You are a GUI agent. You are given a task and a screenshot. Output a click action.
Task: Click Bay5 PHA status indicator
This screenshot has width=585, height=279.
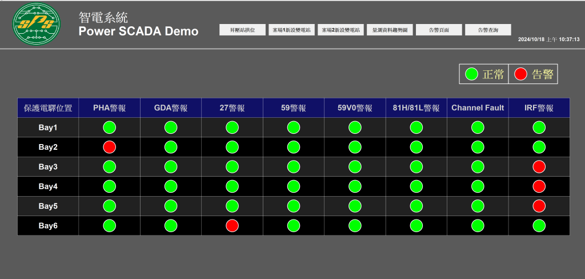[109, 206]
